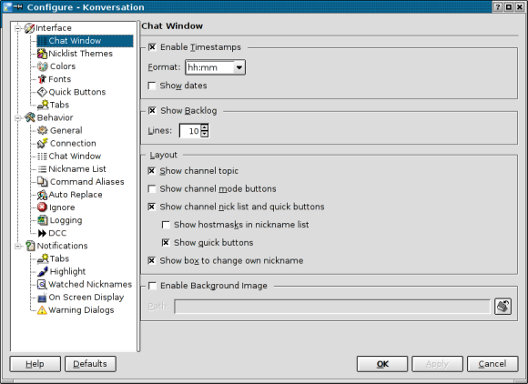This screenshot has width=528, height=384.
Task: Click the OK button
Action: click(382, 364)
